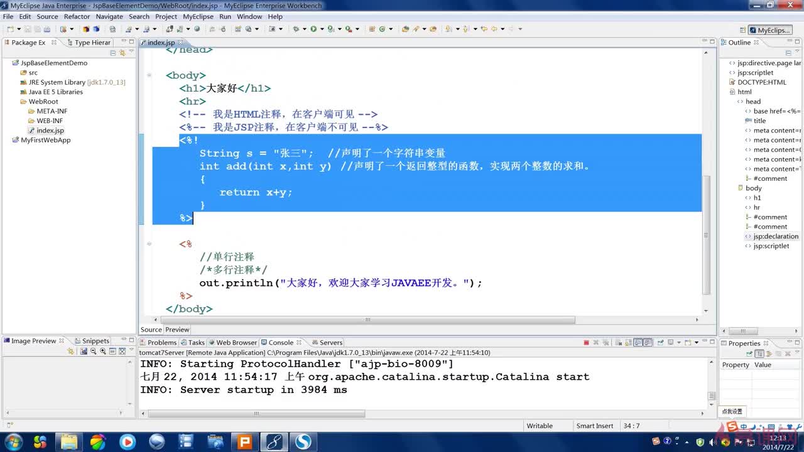Screen dimensions: 804x452
Task: Open the Navigate menu
Action: (109, 17)
